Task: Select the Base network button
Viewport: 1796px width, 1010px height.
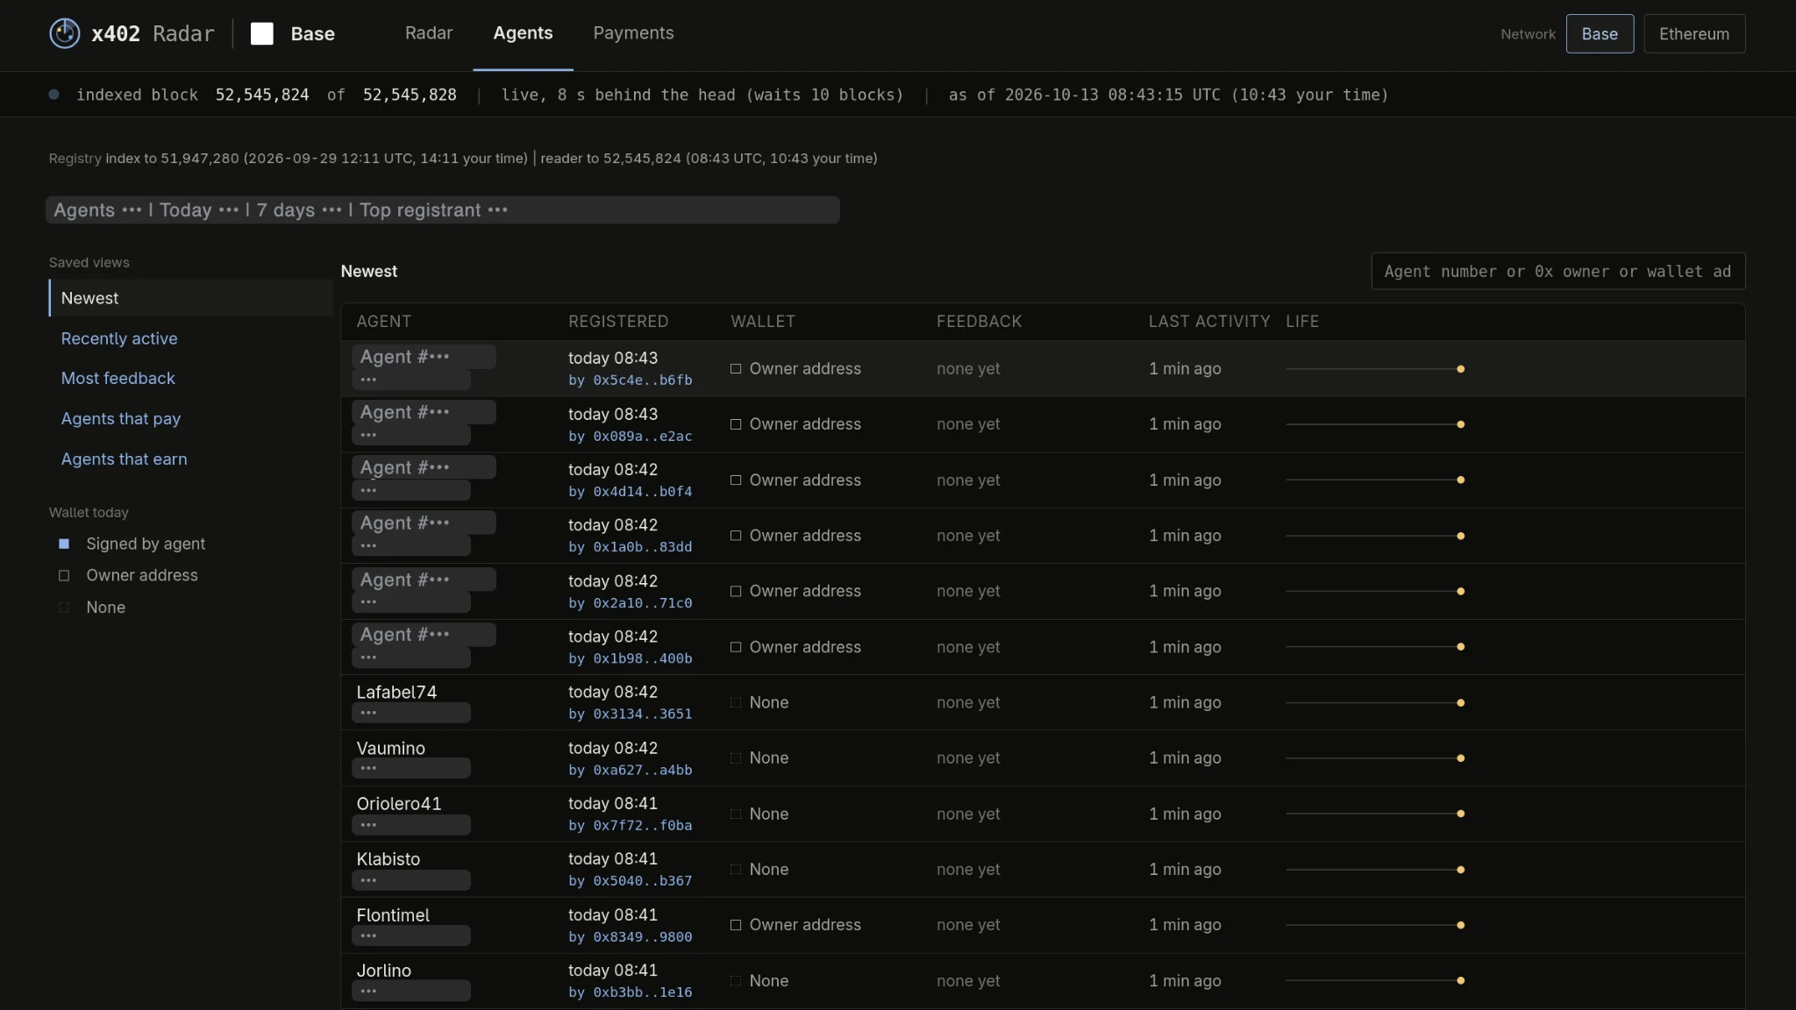Action: [x=1600, y=33]
